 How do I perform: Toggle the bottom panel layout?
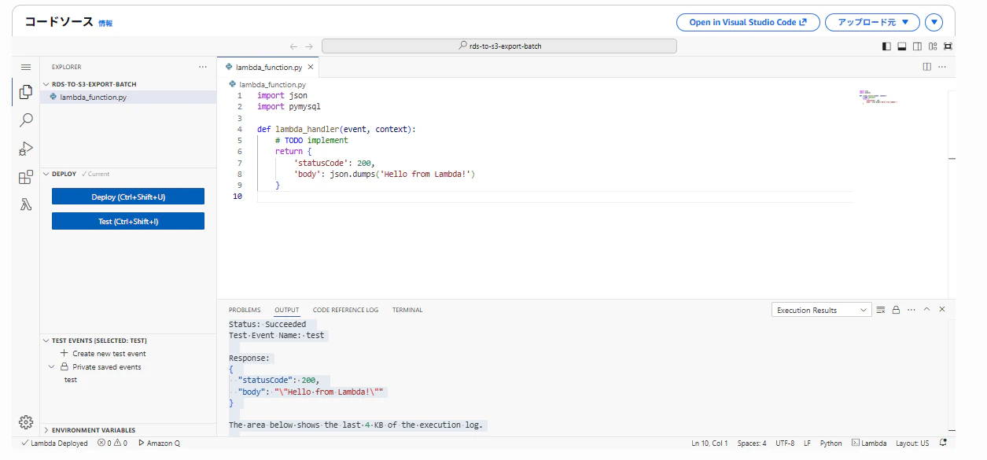(902, 46)
